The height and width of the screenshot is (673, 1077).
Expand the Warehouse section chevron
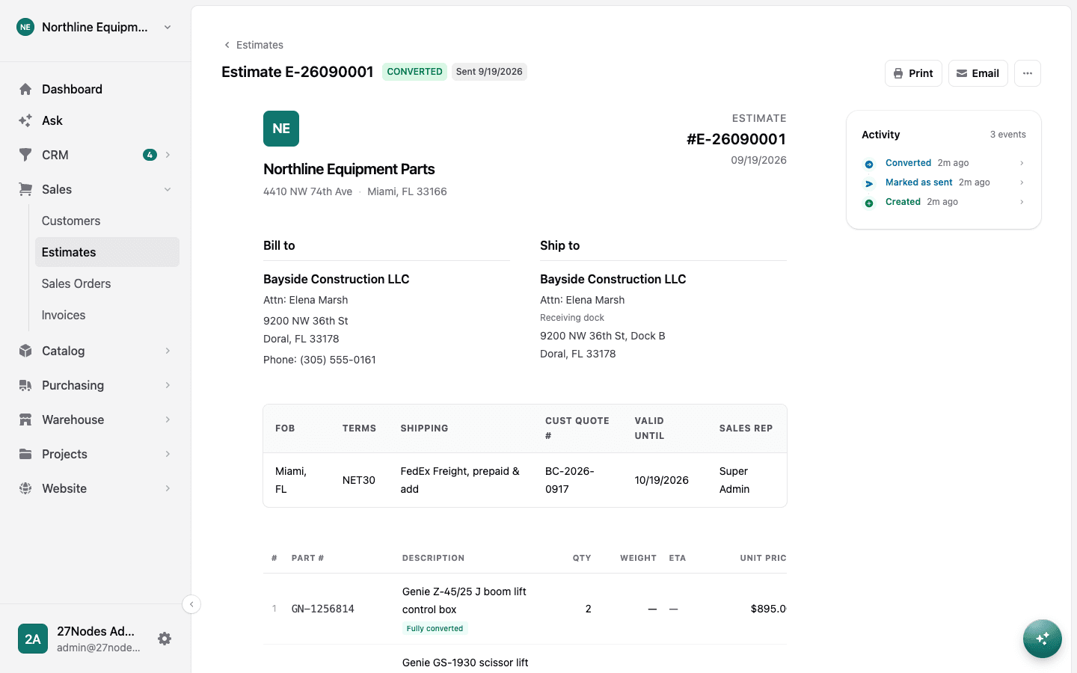pyautogui.click(x=168, y=420)
